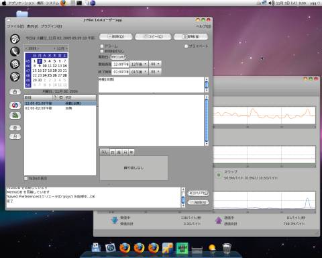
Task: Open the システム menu in top panel
Action: pyautogui.click(x=52, y=3)
